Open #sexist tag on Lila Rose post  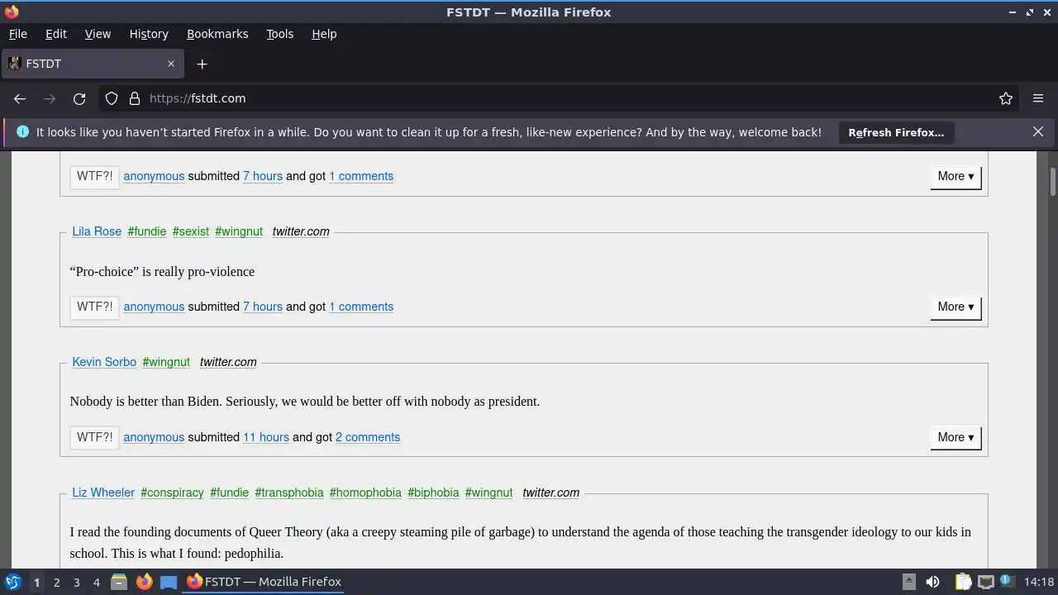[x=191, y=231]
